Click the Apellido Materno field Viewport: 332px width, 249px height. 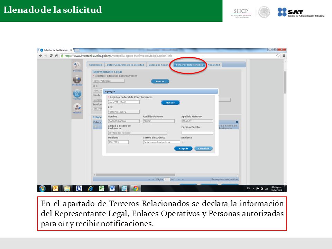coord(197,121)
